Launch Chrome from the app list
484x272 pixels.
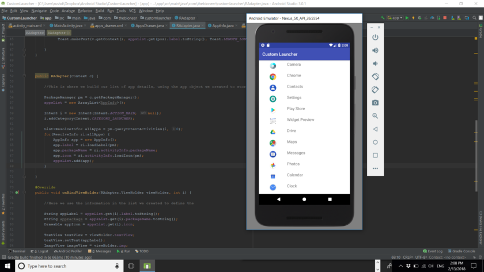click(x=294, y=75)
